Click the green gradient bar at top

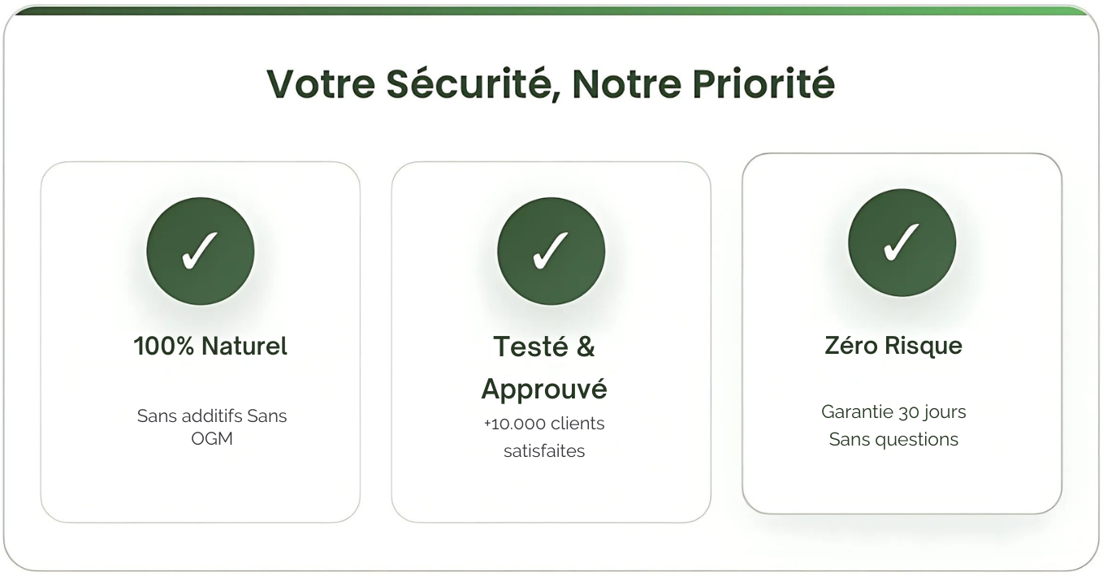(551, 11)
